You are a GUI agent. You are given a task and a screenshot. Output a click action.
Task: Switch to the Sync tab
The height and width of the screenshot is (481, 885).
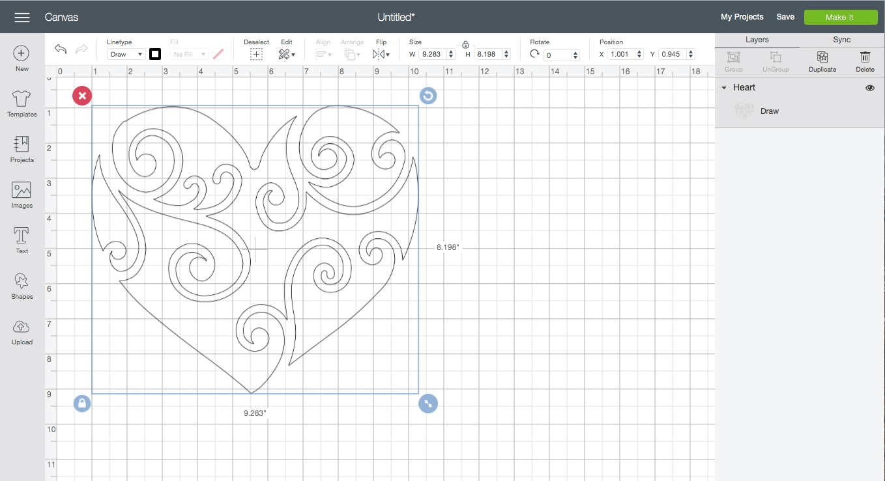tap(841, 40)
